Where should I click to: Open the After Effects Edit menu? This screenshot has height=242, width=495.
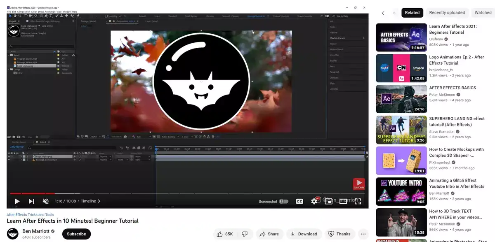tap(14, 12)
